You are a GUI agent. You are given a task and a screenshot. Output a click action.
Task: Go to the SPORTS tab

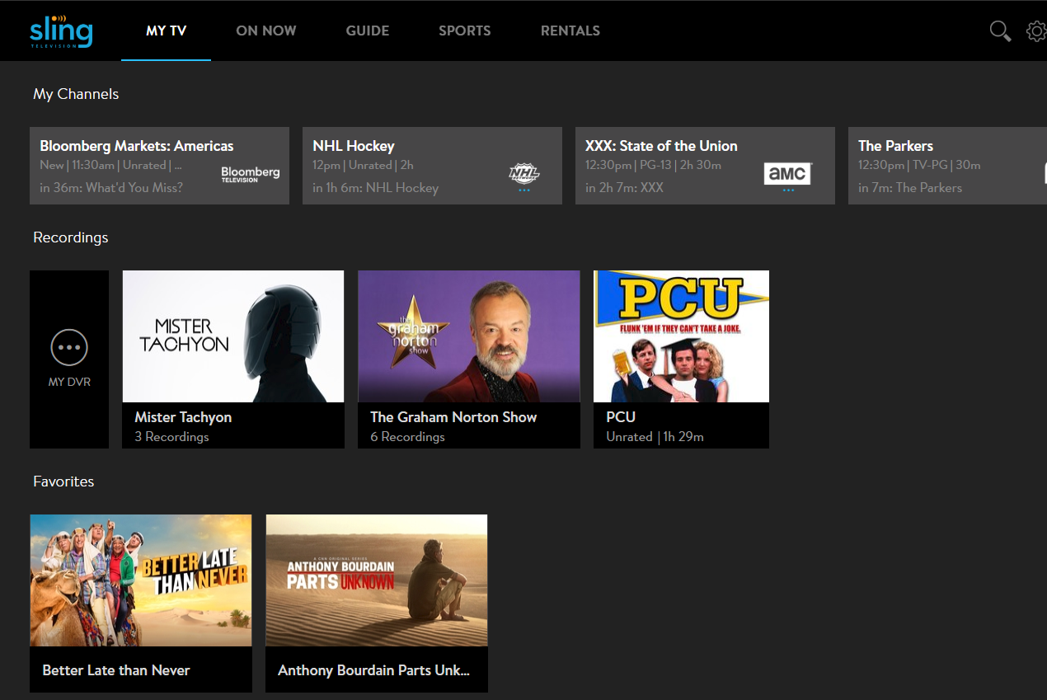click(465, 31)
